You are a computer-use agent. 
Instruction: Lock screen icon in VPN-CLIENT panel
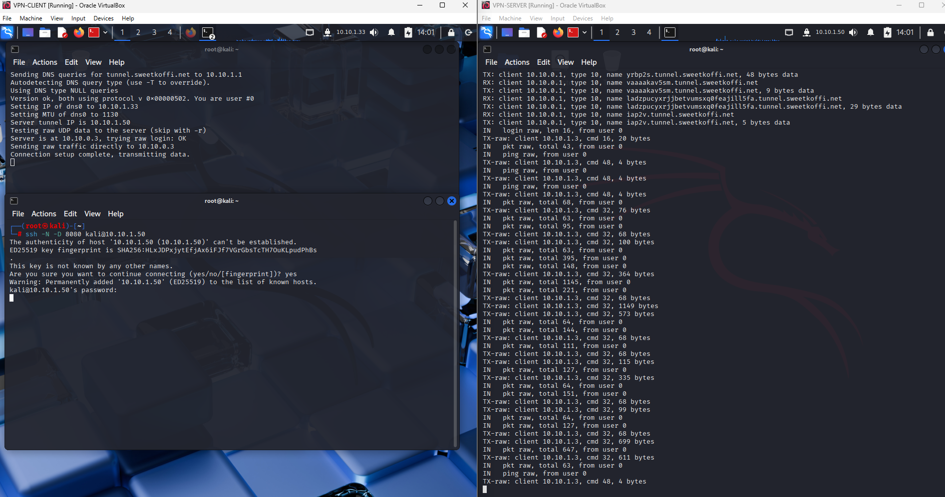click(451, 32)
